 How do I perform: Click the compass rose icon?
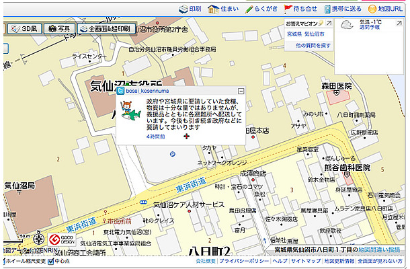tap(39, 239)
